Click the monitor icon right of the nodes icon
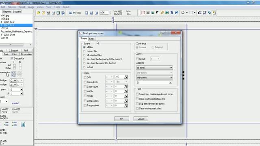This screenshot has height=146, width=260. (204, 13)
